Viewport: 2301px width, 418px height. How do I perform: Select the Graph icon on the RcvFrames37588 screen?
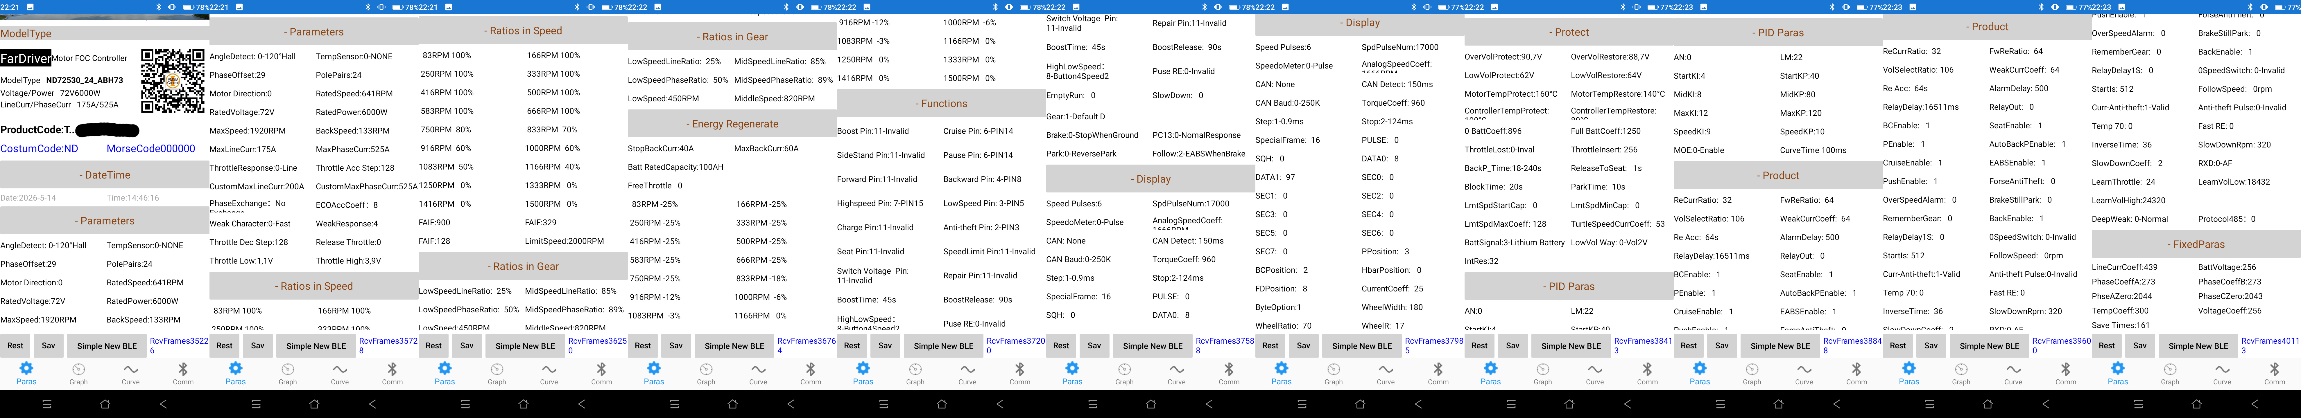click(x=1125, y=369)
